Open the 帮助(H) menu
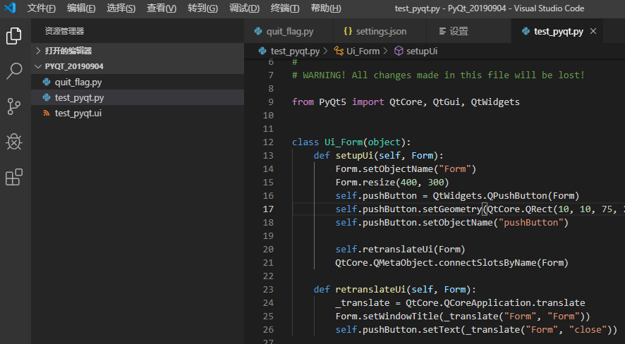 pyautogui.click(x=326, y=8)
